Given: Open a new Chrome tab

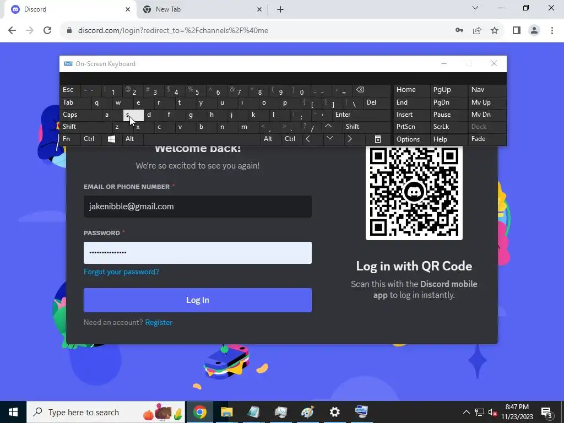Looking at the screenshot, I should 280,9.
